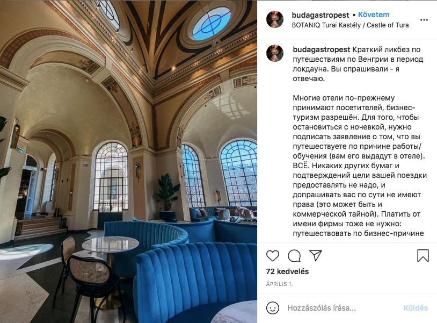Share the post with the paper plane icon
Screen dimensions: 437x323
(316, 255)
